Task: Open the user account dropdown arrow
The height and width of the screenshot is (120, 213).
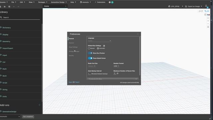Action: point(182,6)
